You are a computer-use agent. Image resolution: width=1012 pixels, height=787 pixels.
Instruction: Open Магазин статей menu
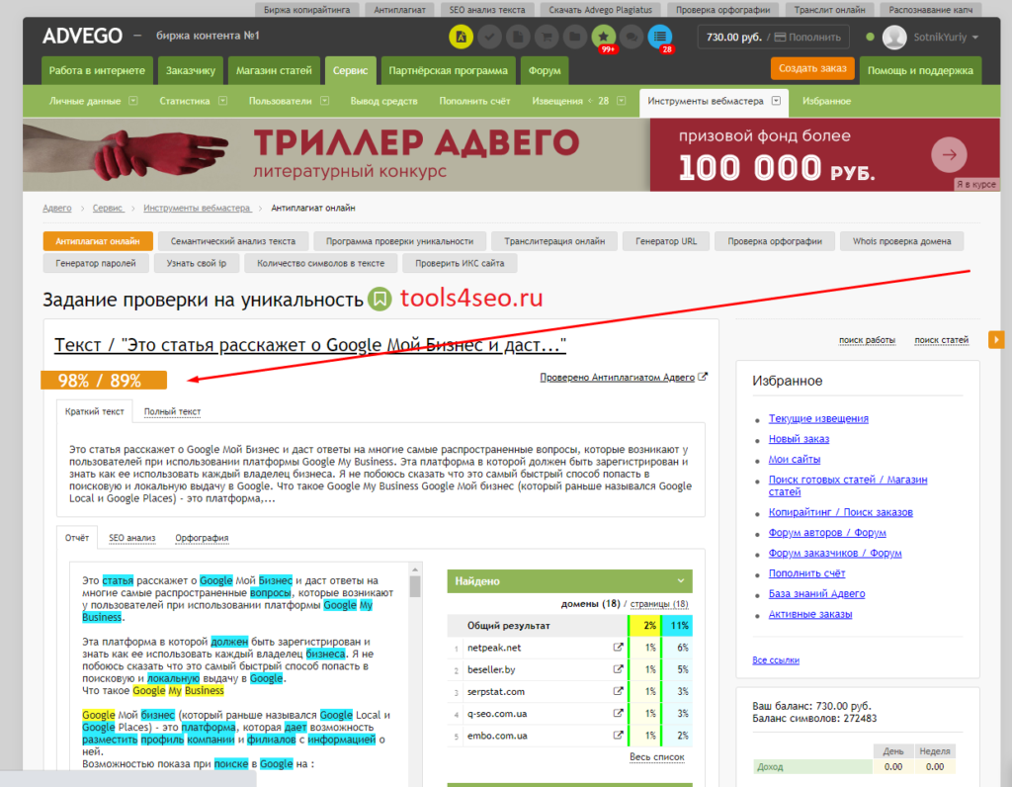click(274, 70)
